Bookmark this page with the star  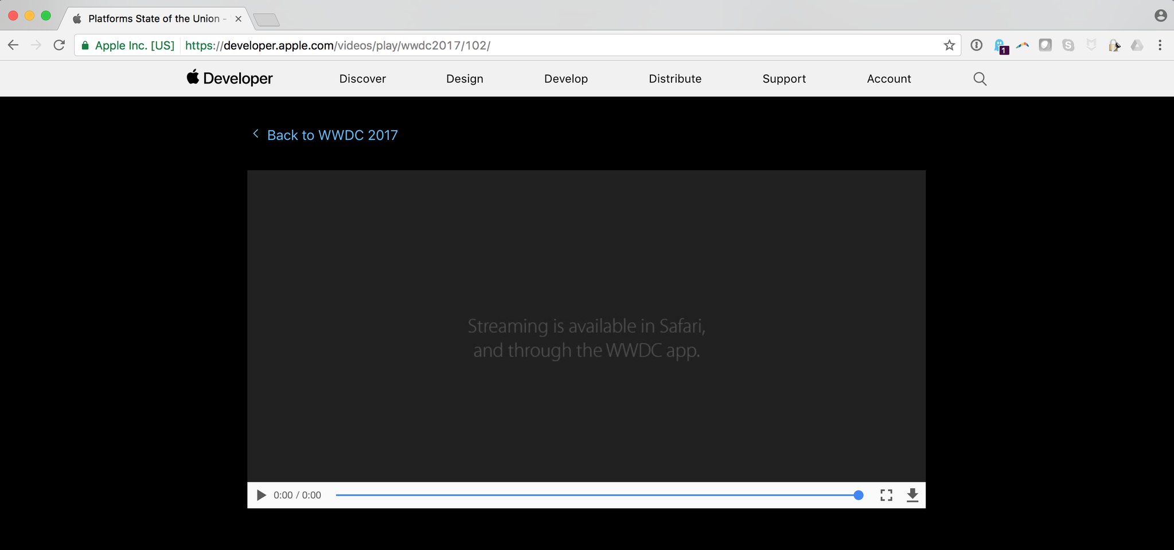point(949,45)
